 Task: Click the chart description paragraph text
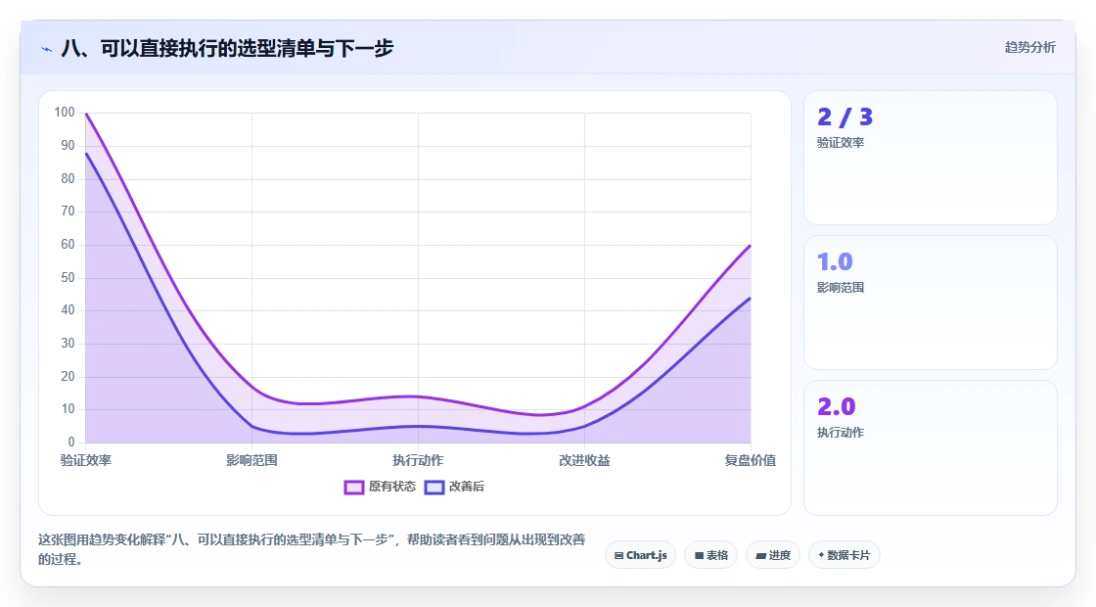(x=312, y=549)
